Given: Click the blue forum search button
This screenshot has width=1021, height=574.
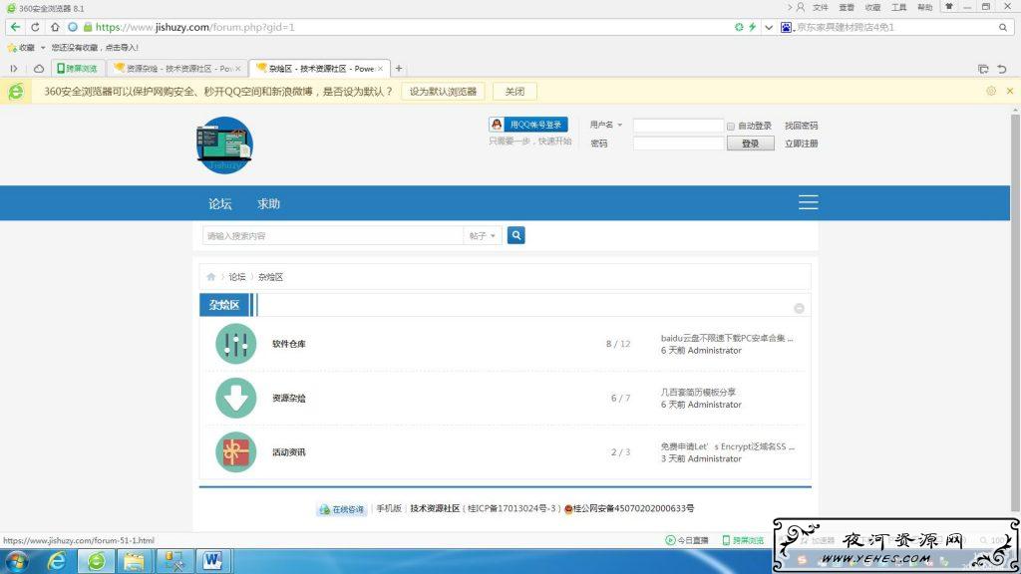Looking at the screenshot, I should tap(515, 235).
